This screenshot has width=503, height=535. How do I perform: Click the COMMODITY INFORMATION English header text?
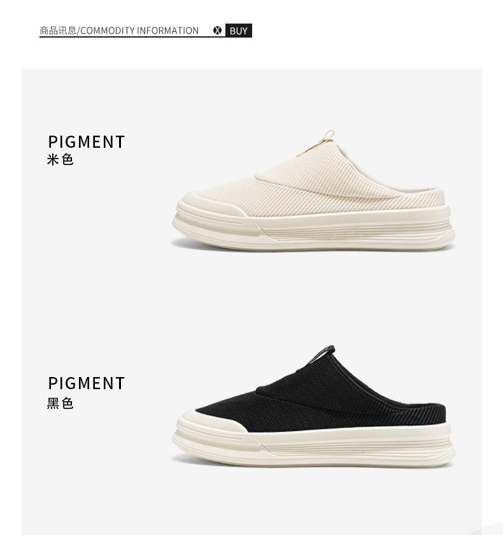coord(139,31)
